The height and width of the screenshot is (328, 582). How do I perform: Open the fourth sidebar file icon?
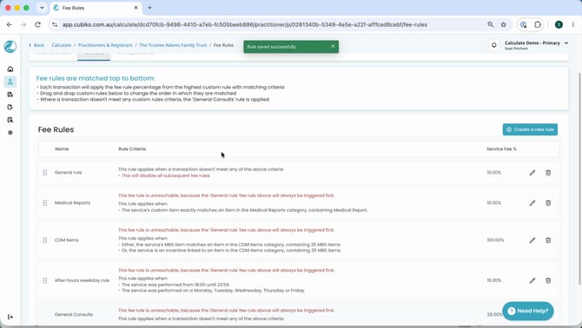pos(10,107)
